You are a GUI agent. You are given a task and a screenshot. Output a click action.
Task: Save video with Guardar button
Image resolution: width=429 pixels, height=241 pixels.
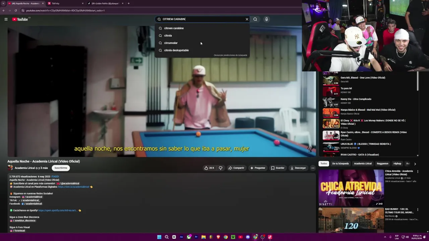(278, 168)
